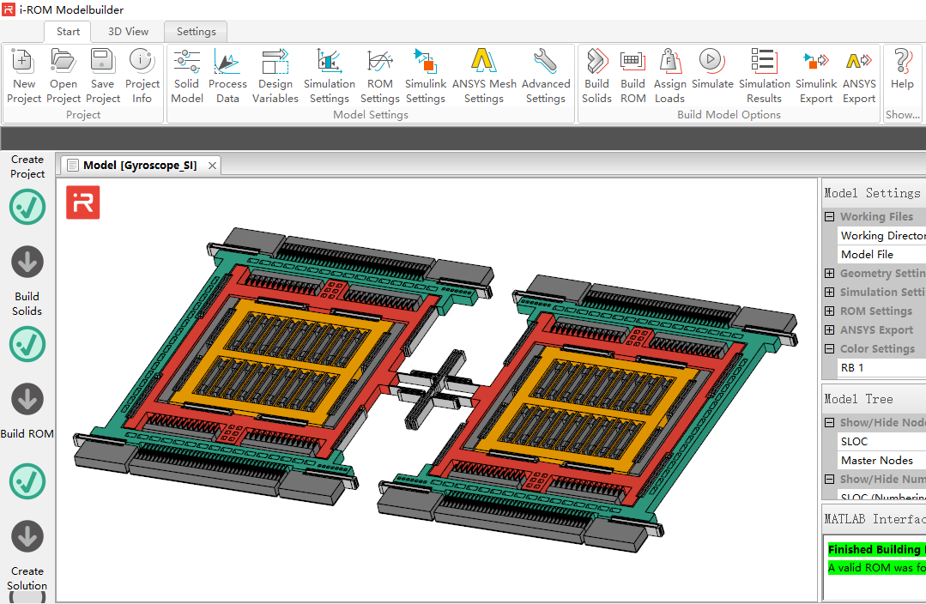Select the Model [Gyroscope_SI] document tab
The height and width of the screenshot is (604, 926).
[139, 166]
